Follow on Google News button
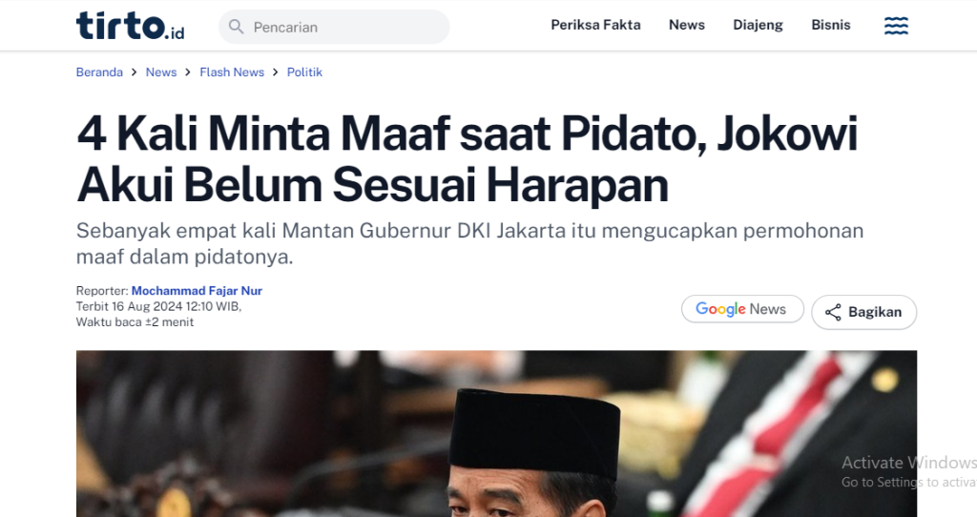Viewport: 977px width, 517px height. click(x=742, y=309)
